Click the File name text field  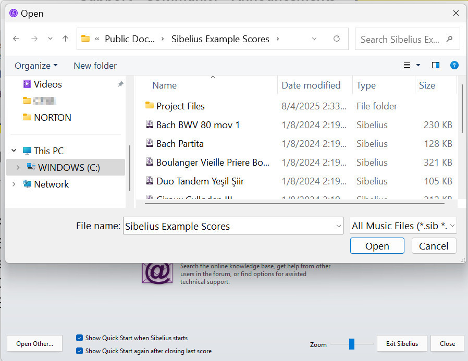point(229,226)
